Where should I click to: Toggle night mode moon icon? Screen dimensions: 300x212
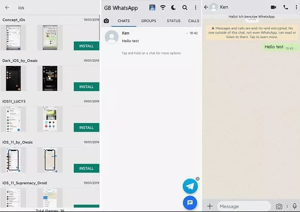(x=173, y=8)
